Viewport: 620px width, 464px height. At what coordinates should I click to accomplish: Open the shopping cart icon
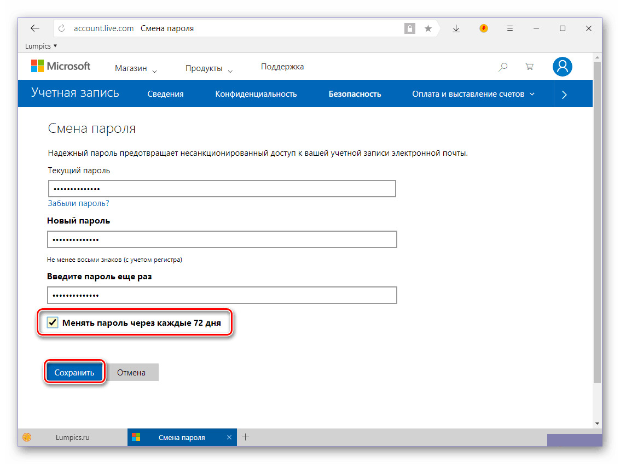pos(529,67)
